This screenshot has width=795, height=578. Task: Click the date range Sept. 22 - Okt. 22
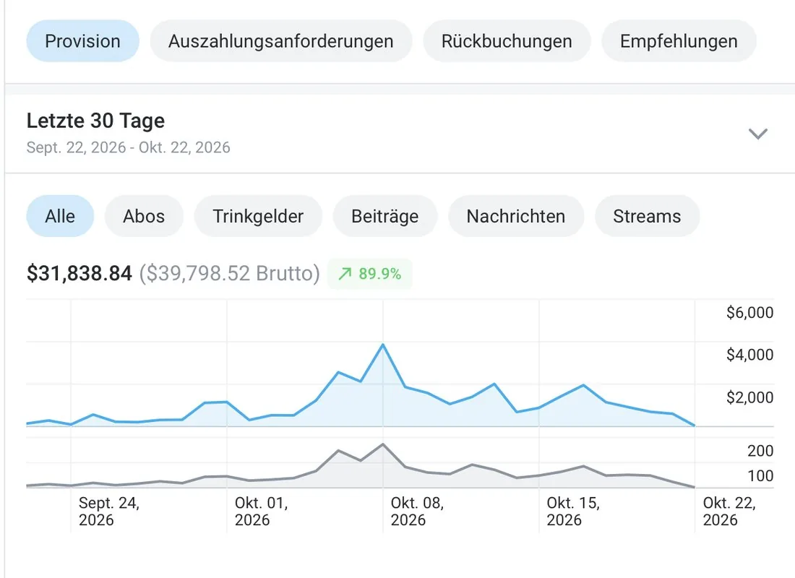128,147
